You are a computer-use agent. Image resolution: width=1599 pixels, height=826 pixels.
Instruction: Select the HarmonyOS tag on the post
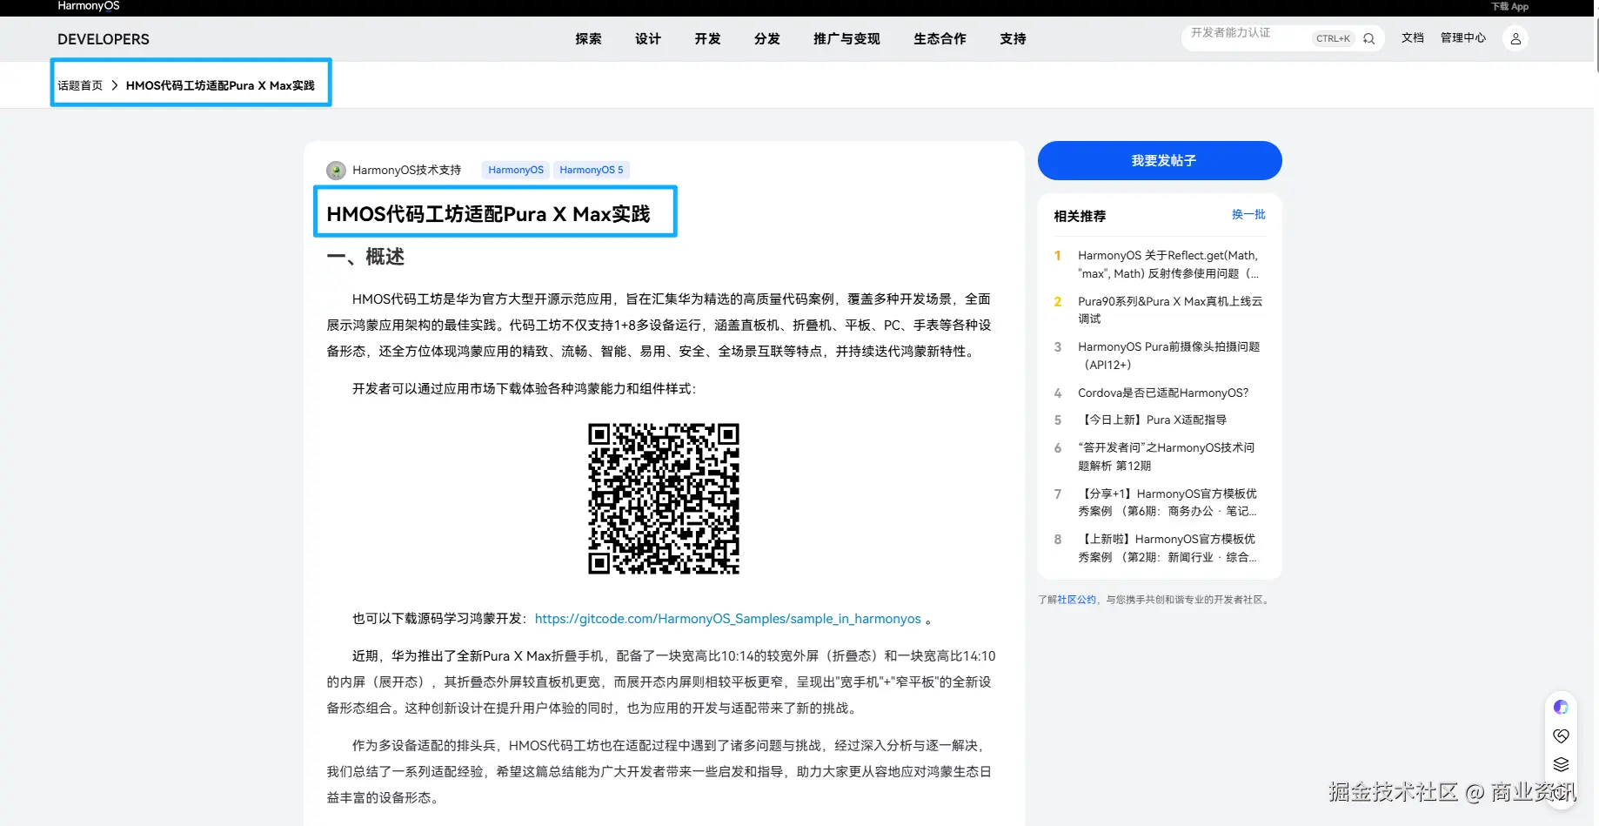[514, 170]
